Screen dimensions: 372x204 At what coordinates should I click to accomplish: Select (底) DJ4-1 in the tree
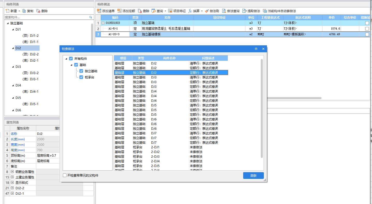[31, 92]
